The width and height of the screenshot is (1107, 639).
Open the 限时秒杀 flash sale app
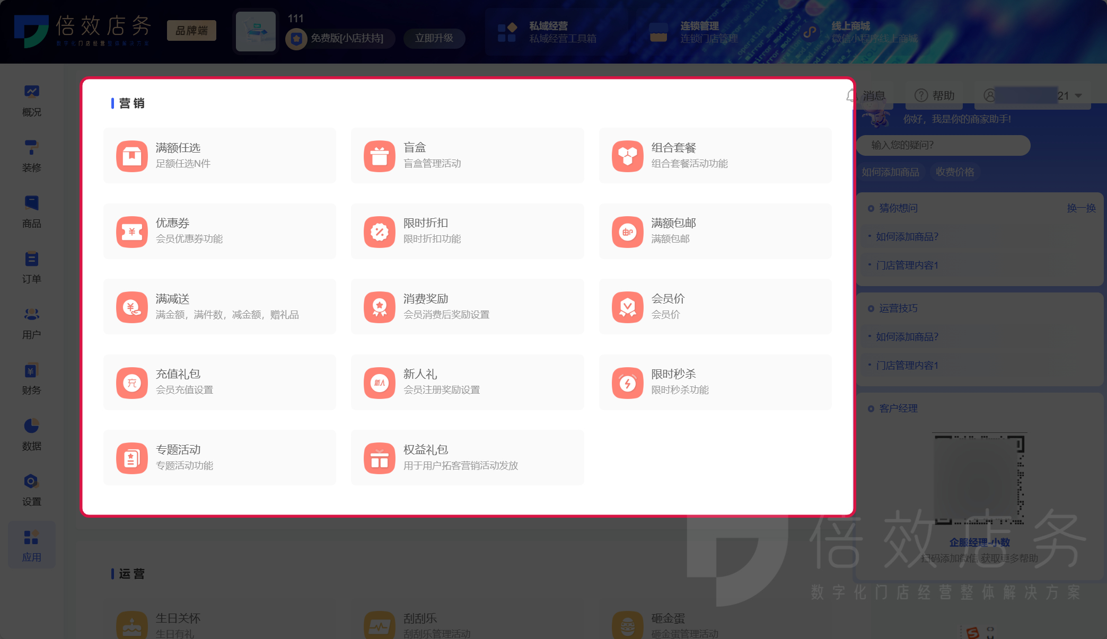tap(715, 382)
